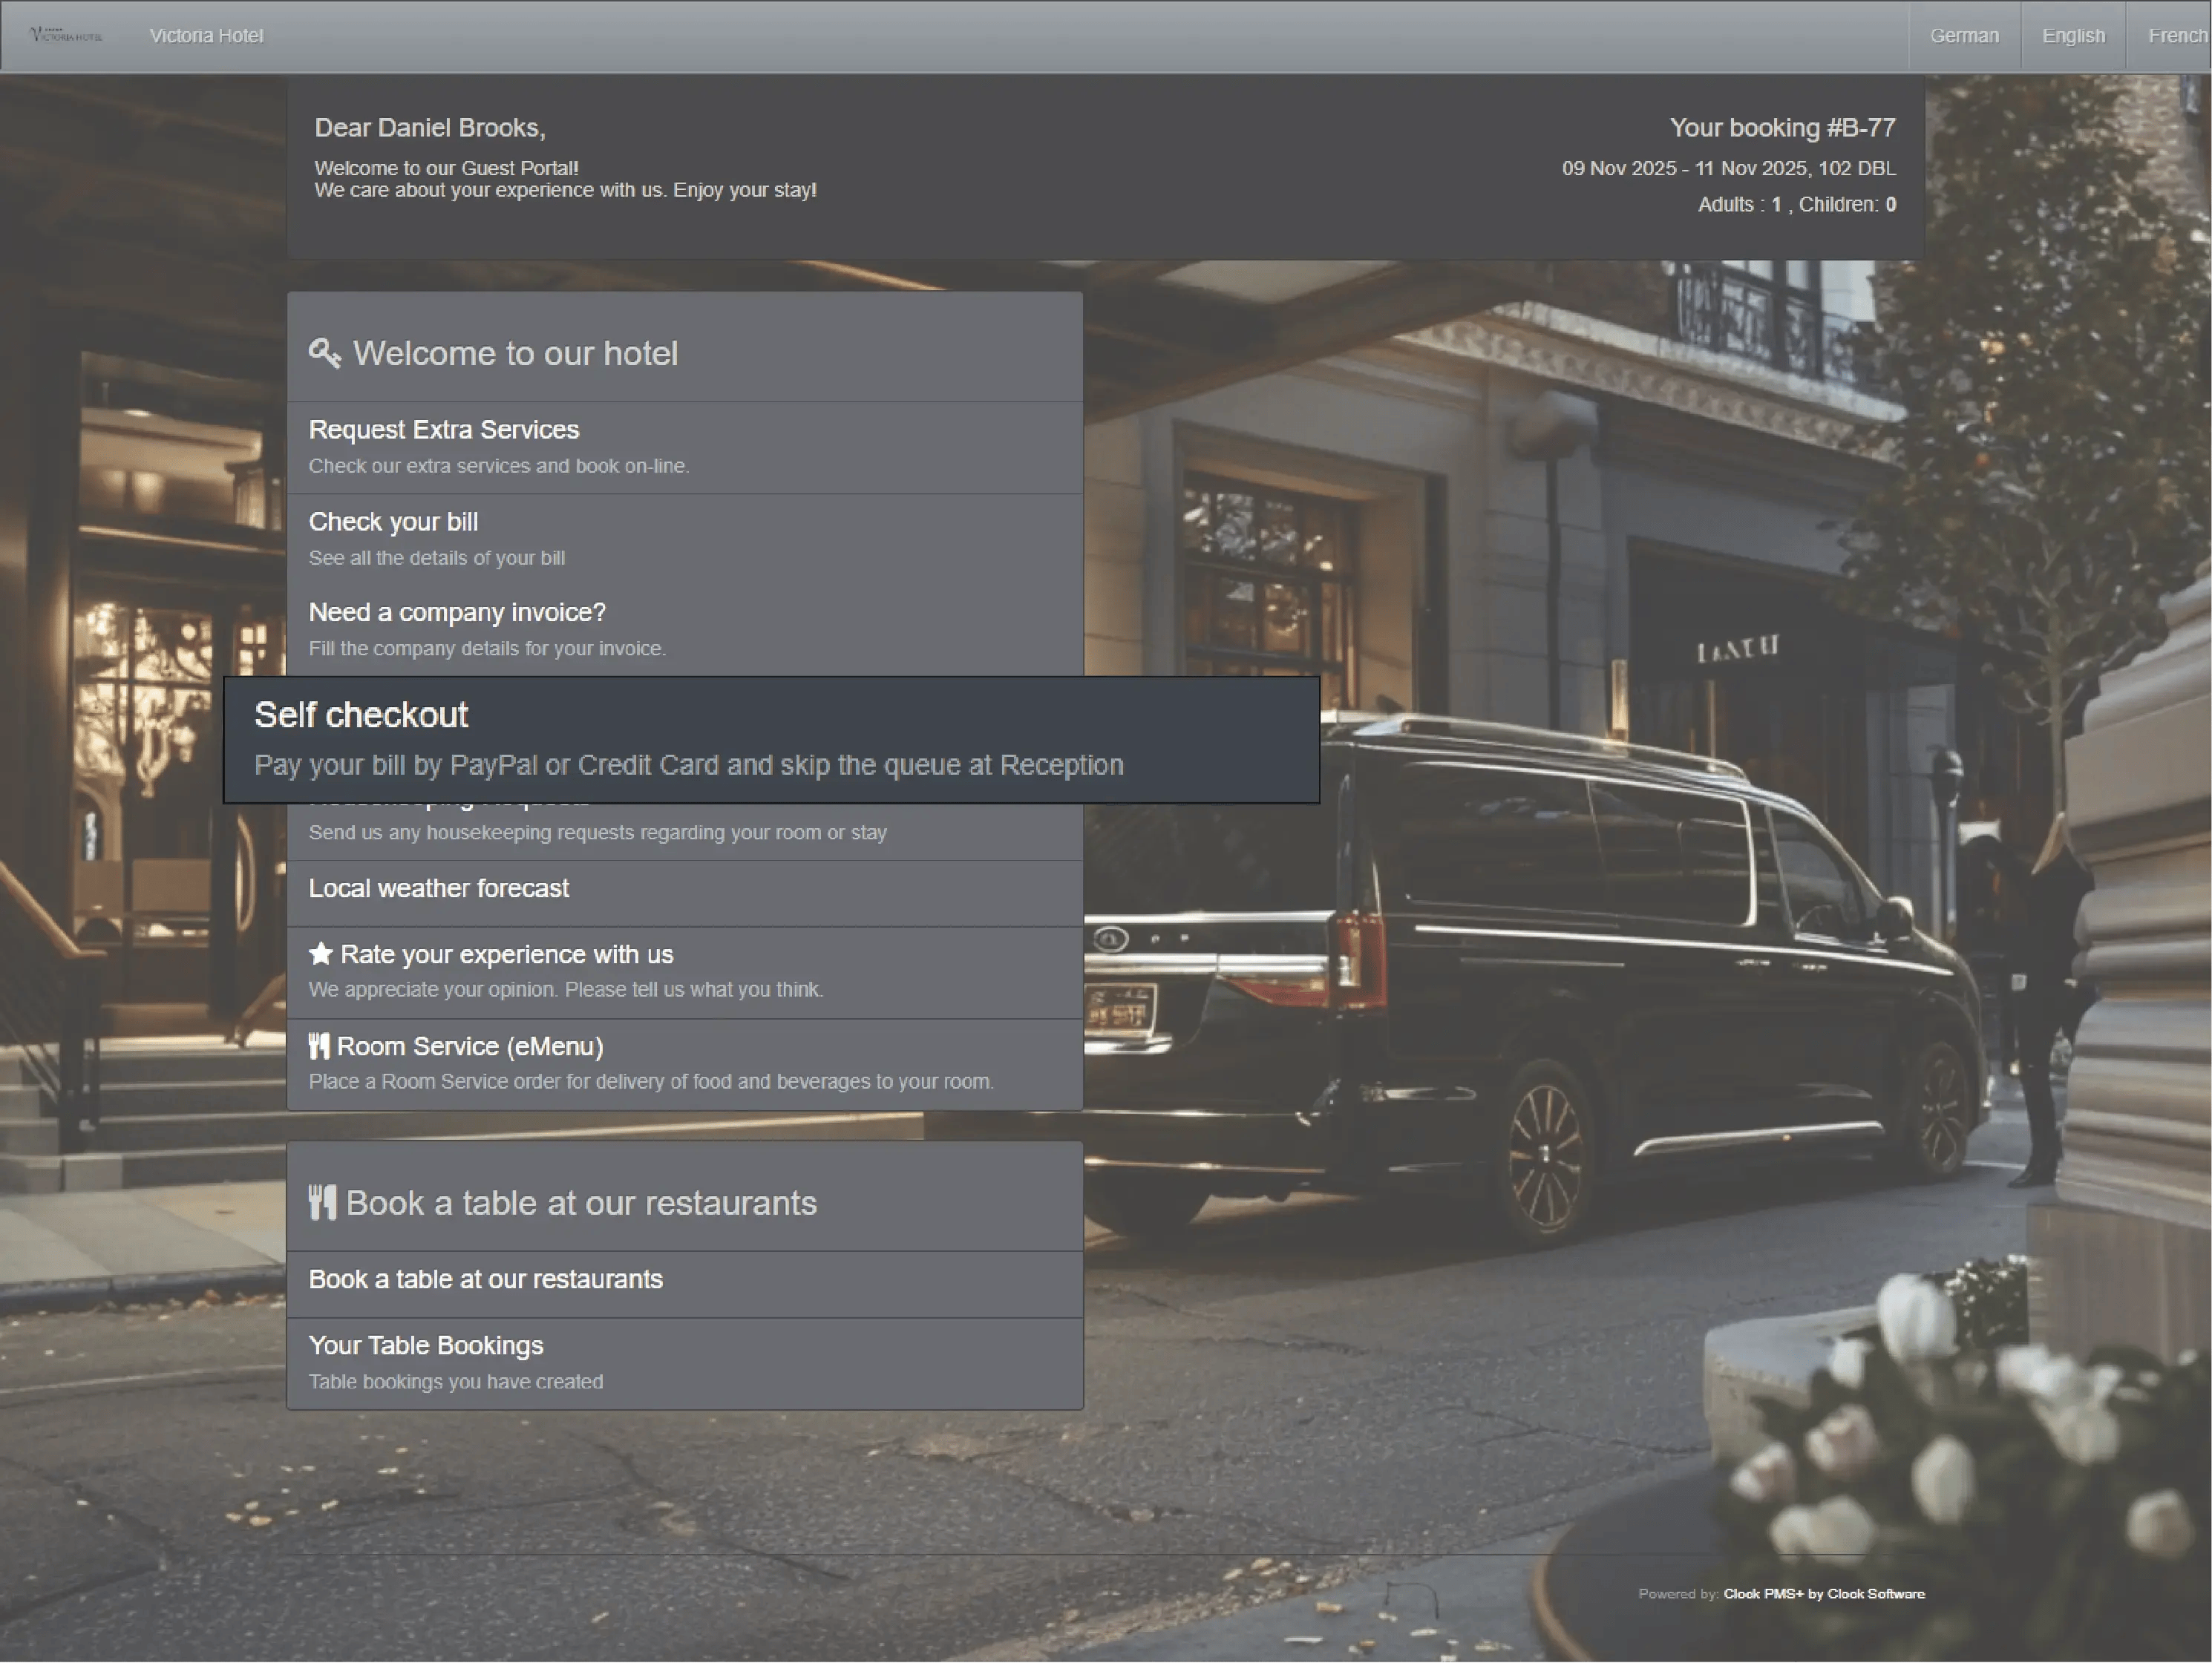Open Need a company invoice option

point(456,612)
